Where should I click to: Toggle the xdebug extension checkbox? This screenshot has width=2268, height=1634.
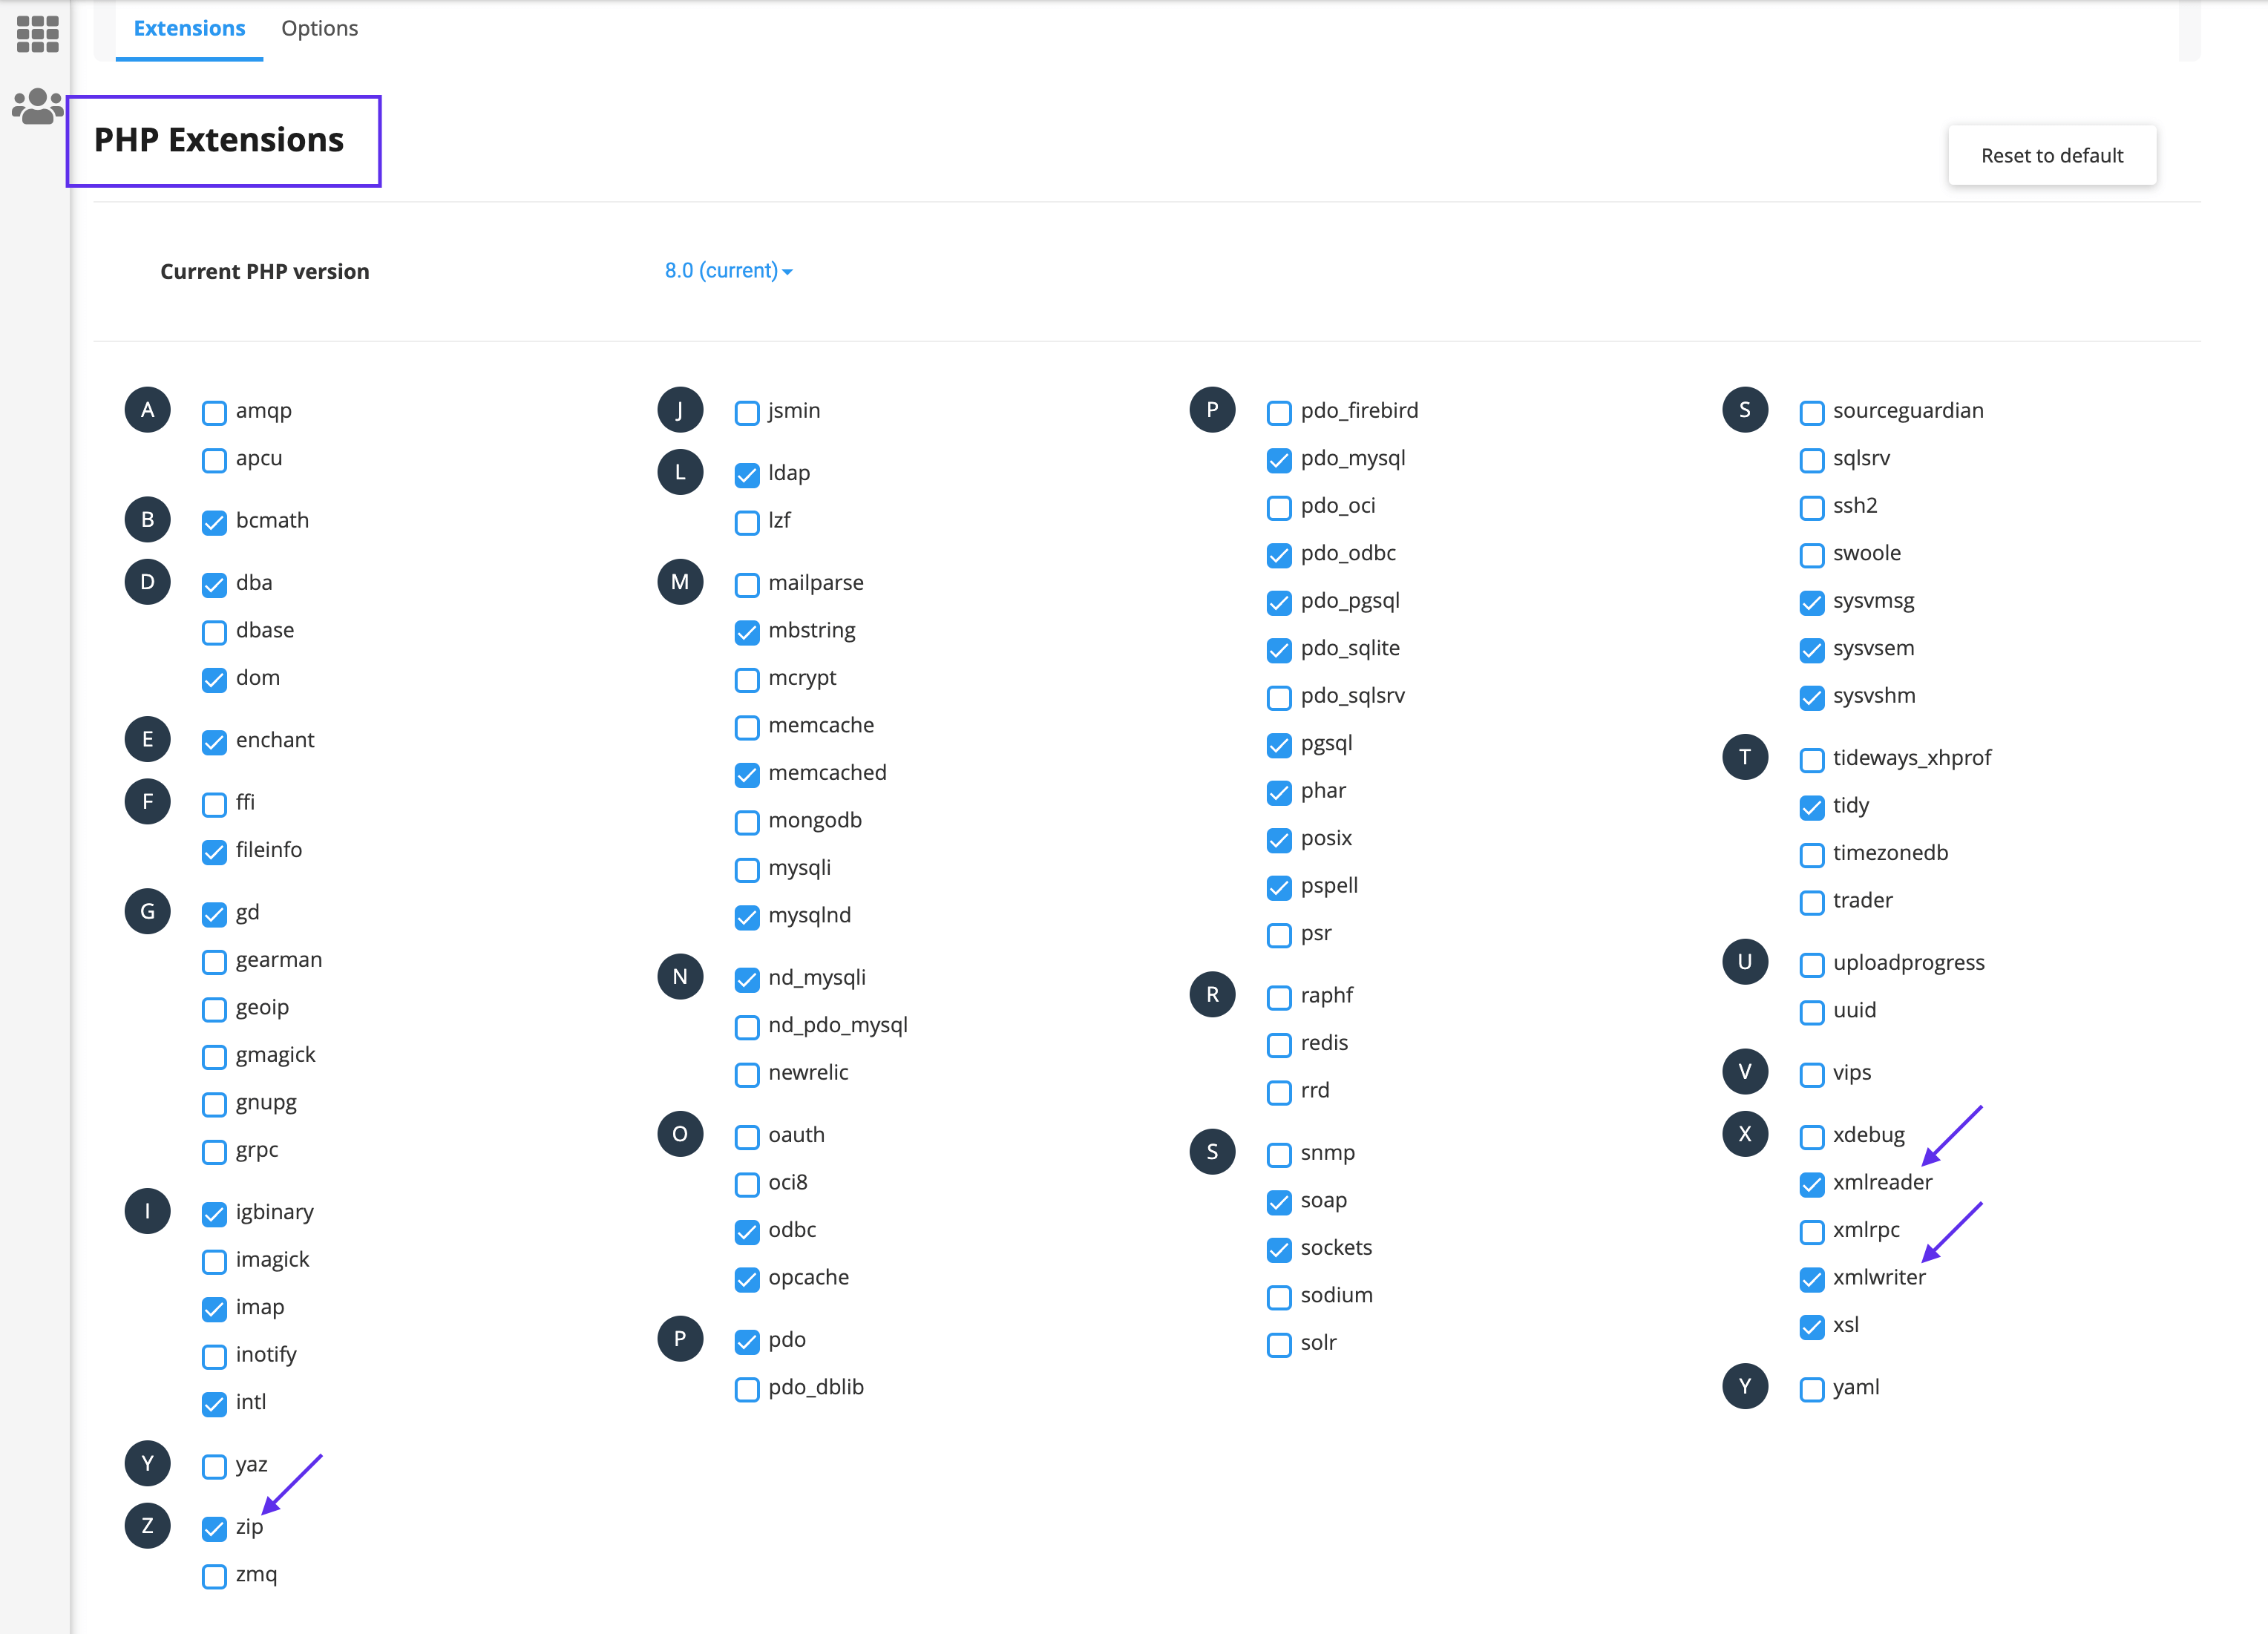click(x=1811, y=1137)
